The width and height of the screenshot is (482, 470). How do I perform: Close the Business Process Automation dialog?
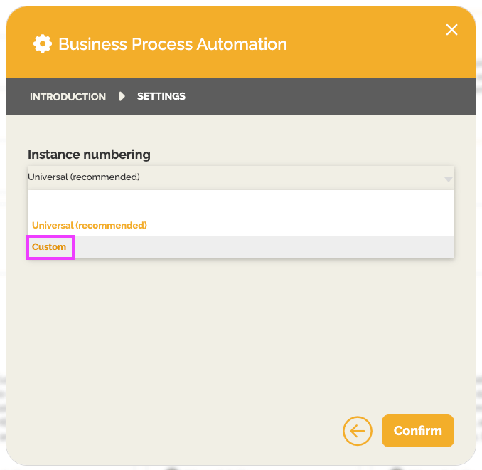[x=451, y=29]
